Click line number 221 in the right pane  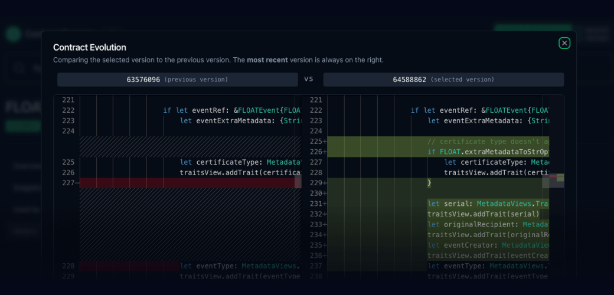(316, 100)
